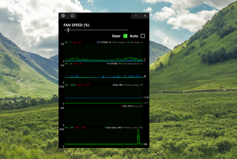Select the Core clock, MHz legend item
The height and width of the screenshot is (159, 237).
tap(114, 127)
